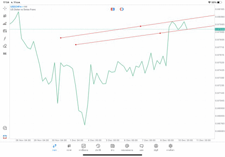Activate the crosshair cursor tool
The width and height of the screenshot is (225, 157).
click(5, 8)
